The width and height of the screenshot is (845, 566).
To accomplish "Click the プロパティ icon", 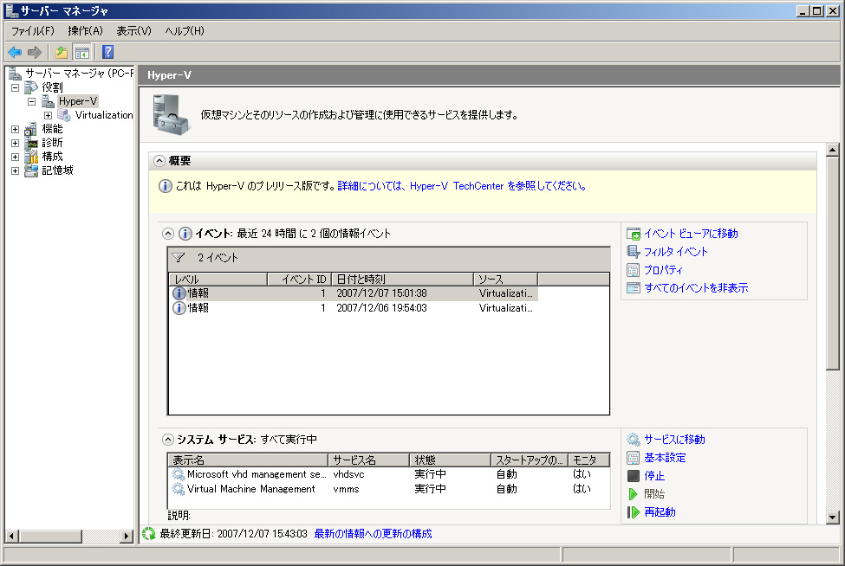I will (x=634, y=270).
